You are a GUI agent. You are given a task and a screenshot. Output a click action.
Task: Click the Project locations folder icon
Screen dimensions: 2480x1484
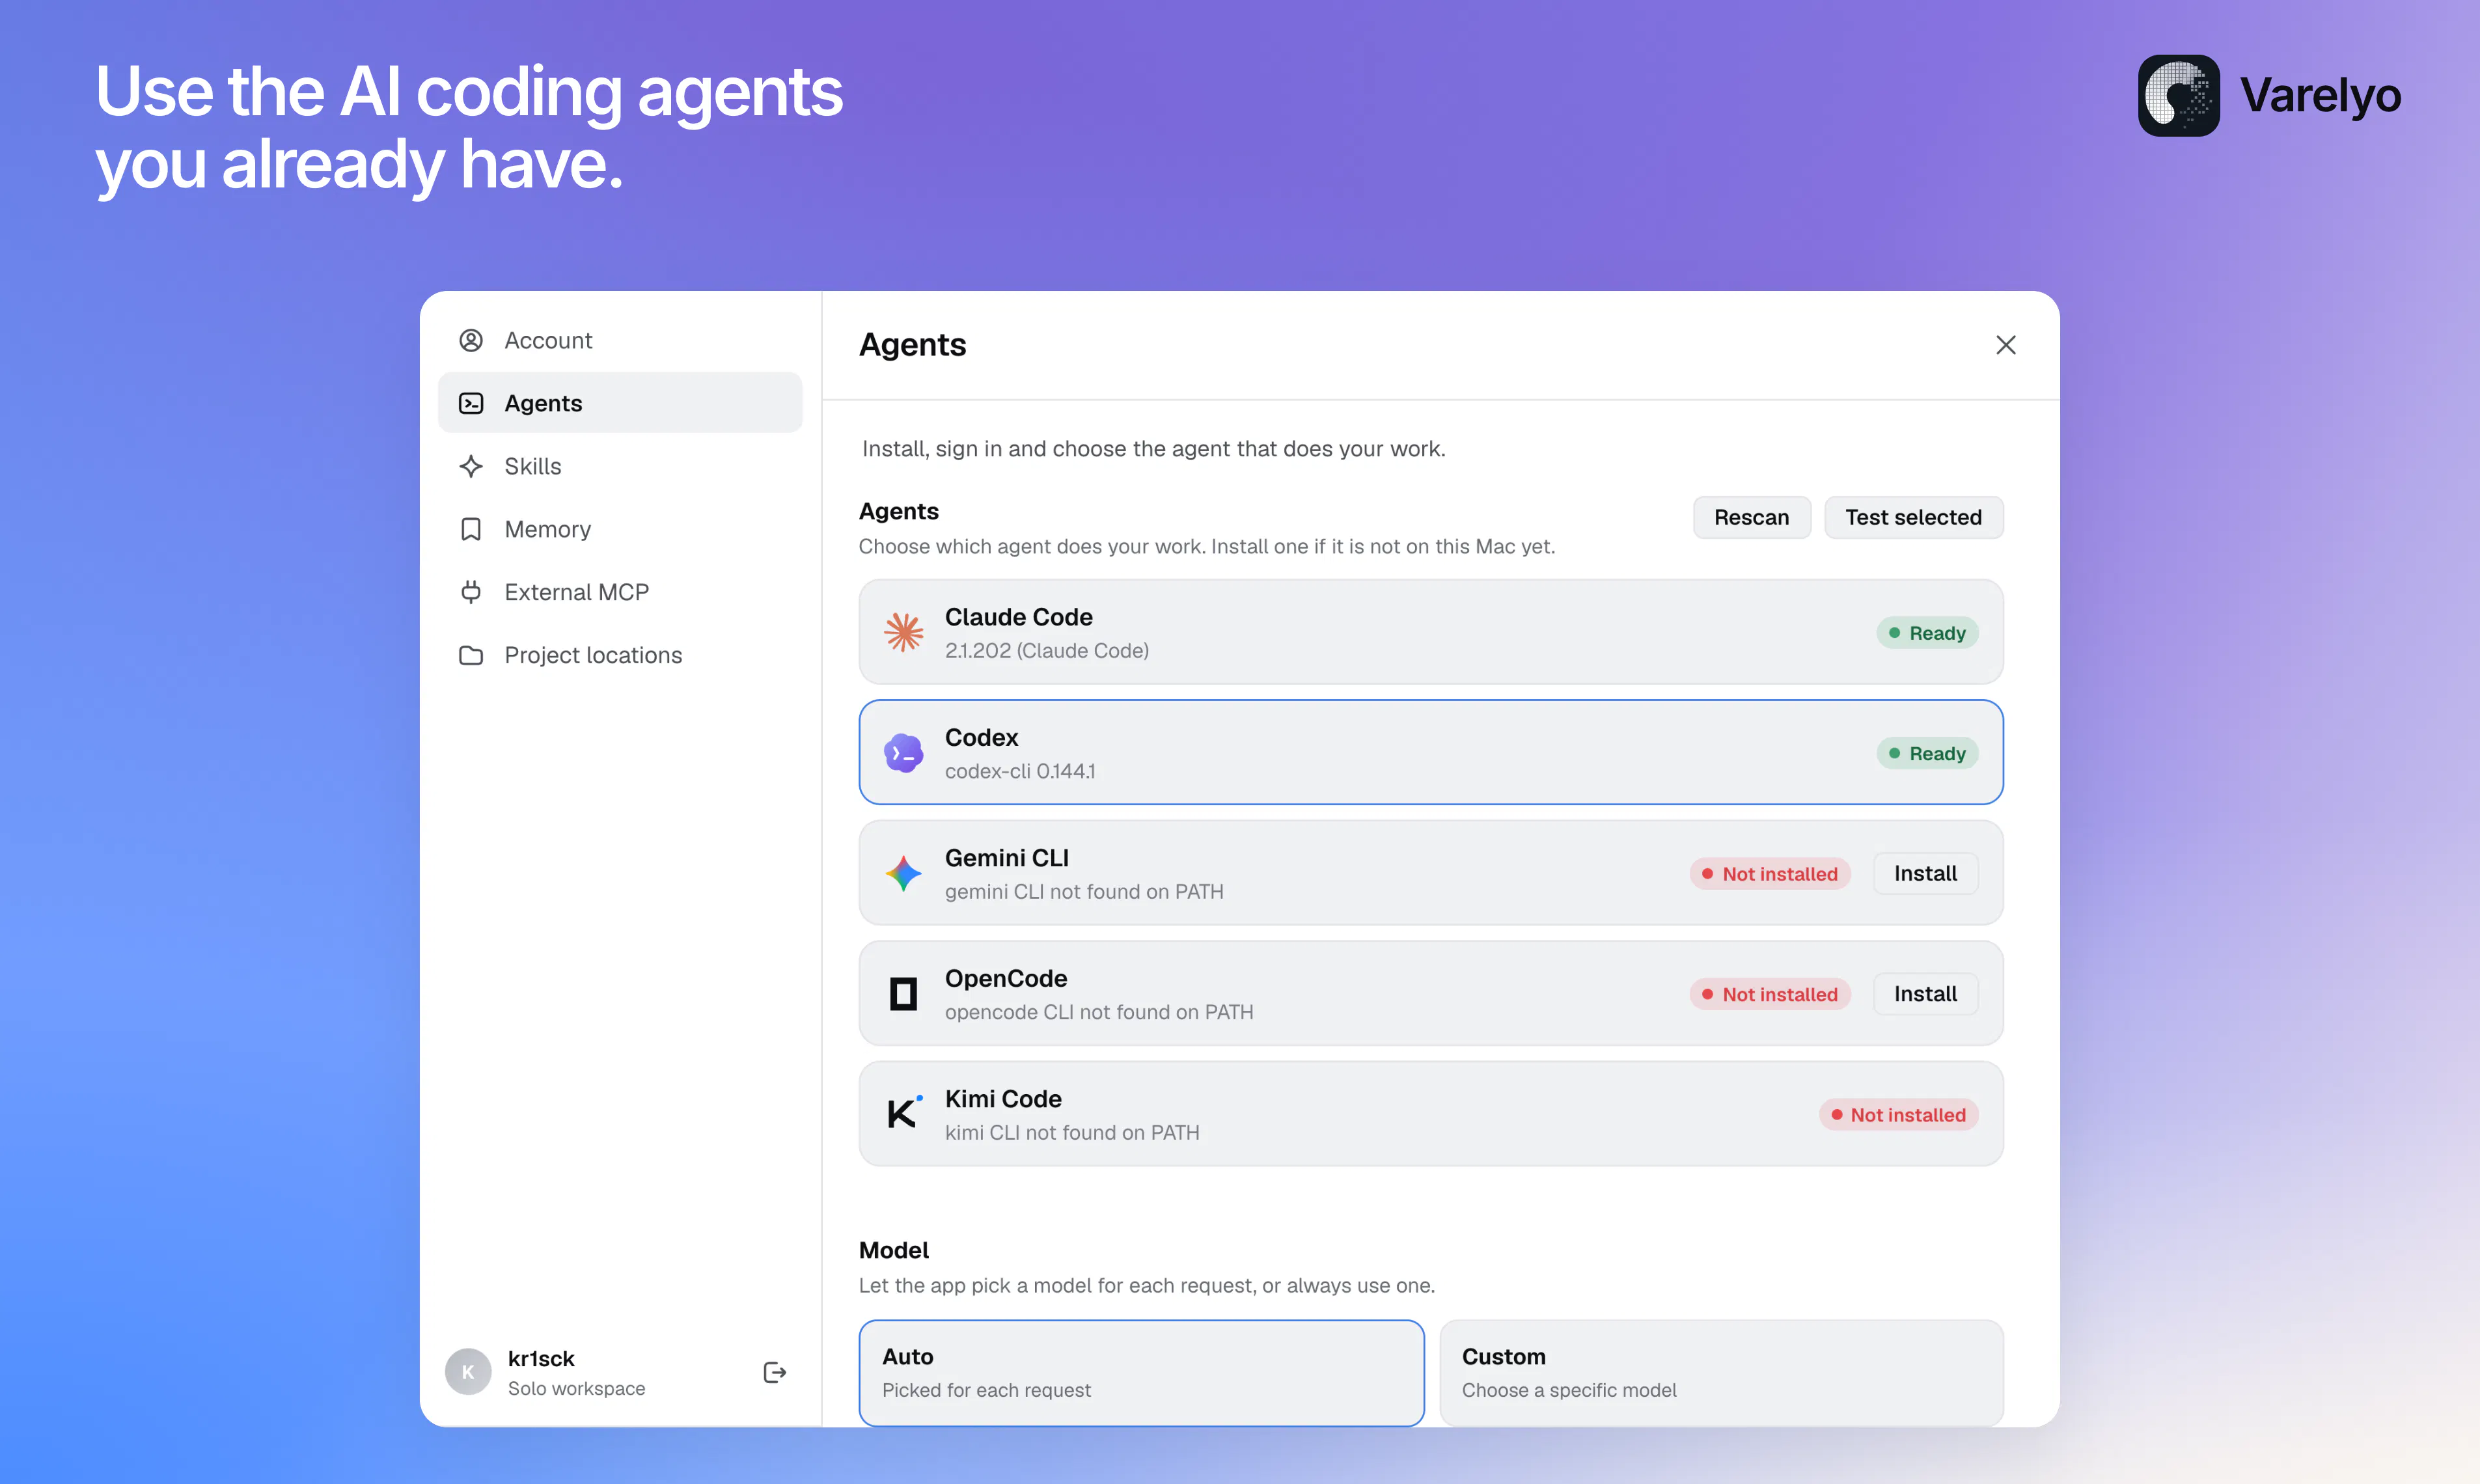pos(471,655)
